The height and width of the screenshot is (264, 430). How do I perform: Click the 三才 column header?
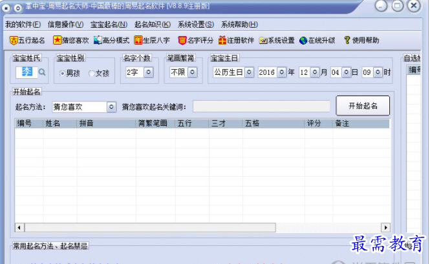(x=226, y=123)
